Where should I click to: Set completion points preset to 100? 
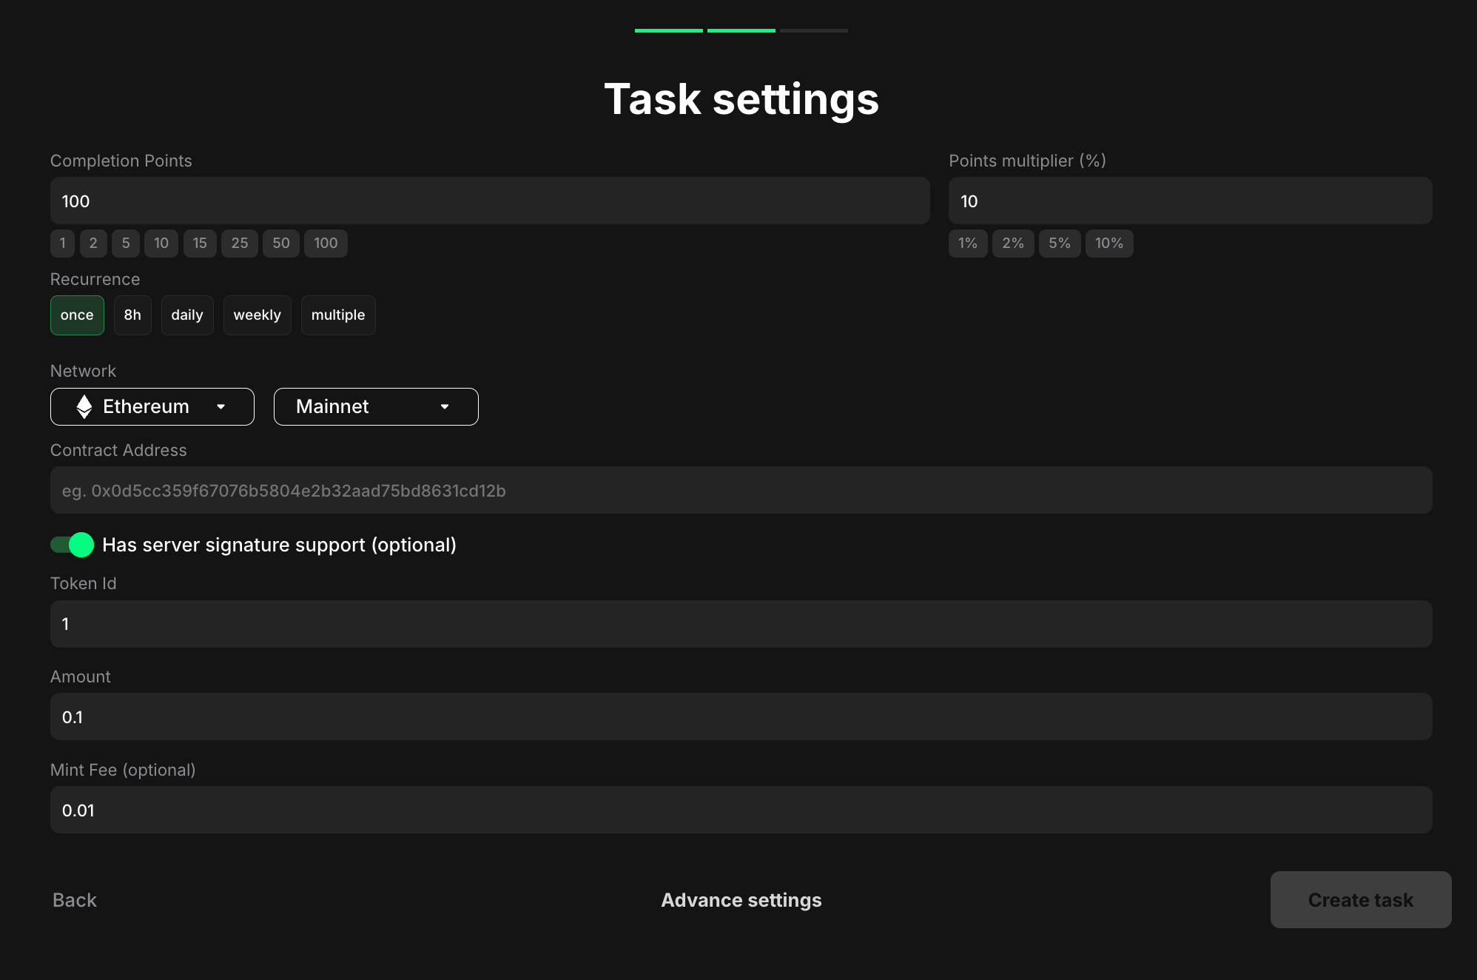point(326,244)
